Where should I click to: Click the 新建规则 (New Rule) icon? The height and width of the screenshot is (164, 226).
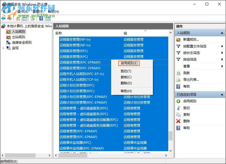click(178, 40)
